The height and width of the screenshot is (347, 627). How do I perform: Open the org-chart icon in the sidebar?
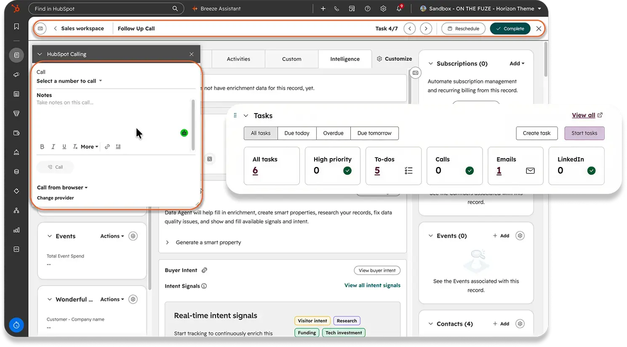(16, 210)
